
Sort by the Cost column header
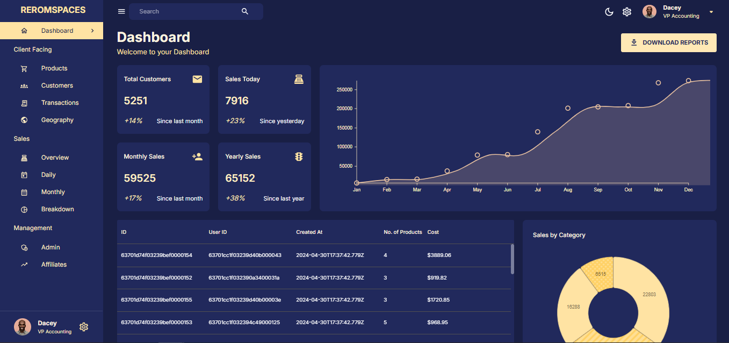433,232
